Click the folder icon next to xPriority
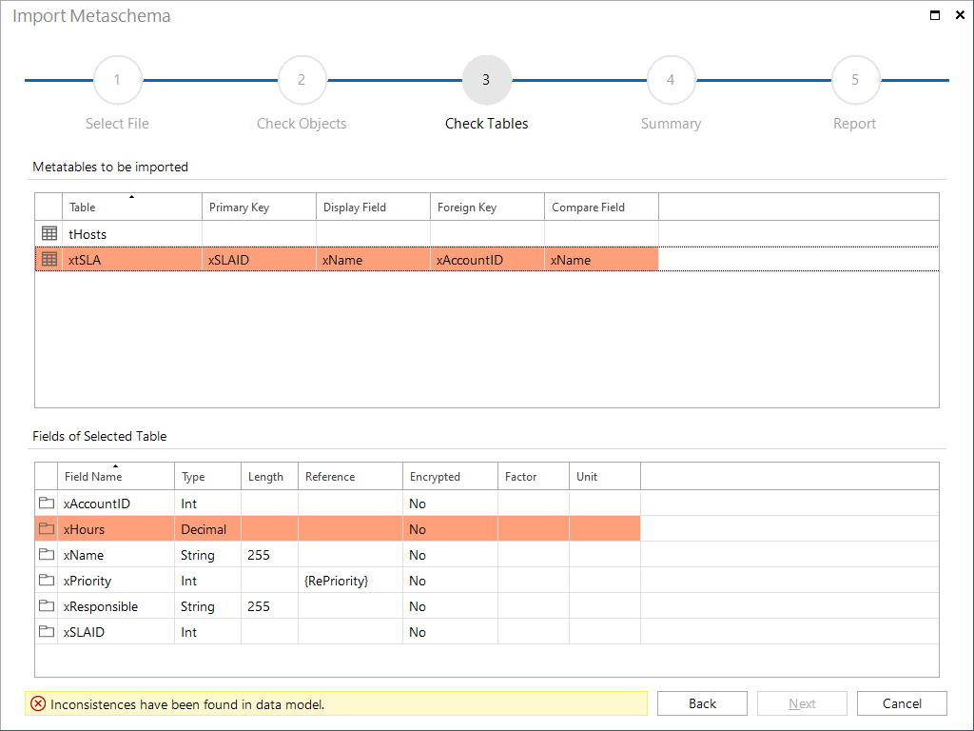 click(47, 581)
